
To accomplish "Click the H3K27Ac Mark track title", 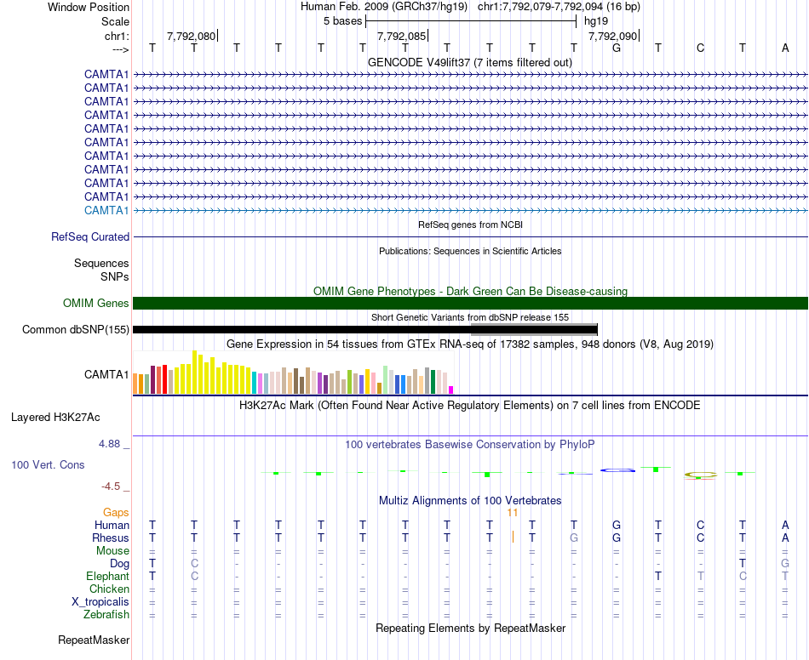I will pos(470,405).
